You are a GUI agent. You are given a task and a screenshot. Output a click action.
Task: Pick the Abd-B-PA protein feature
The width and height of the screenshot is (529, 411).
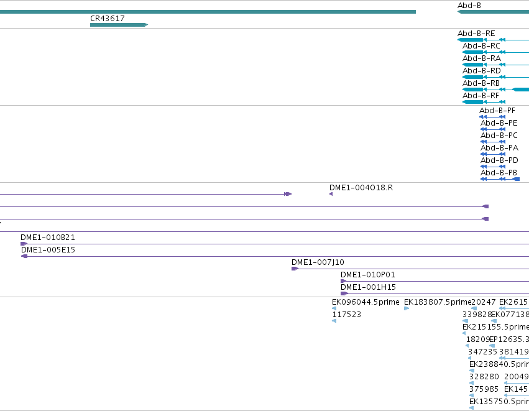click(x=493, y=154)
